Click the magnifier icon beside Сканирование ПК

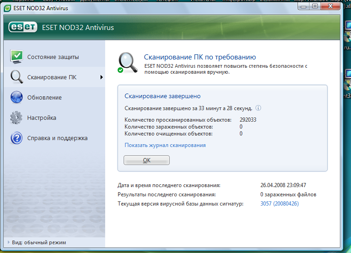(17, 77)
